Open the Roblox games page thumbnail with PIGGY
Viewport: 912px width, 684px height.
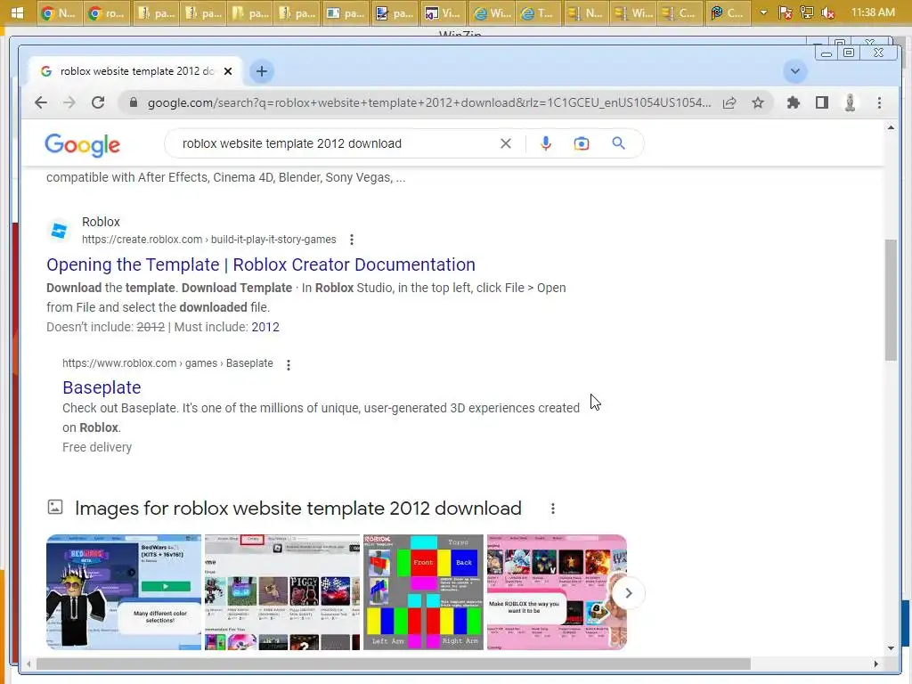click(x=282, y=592)
